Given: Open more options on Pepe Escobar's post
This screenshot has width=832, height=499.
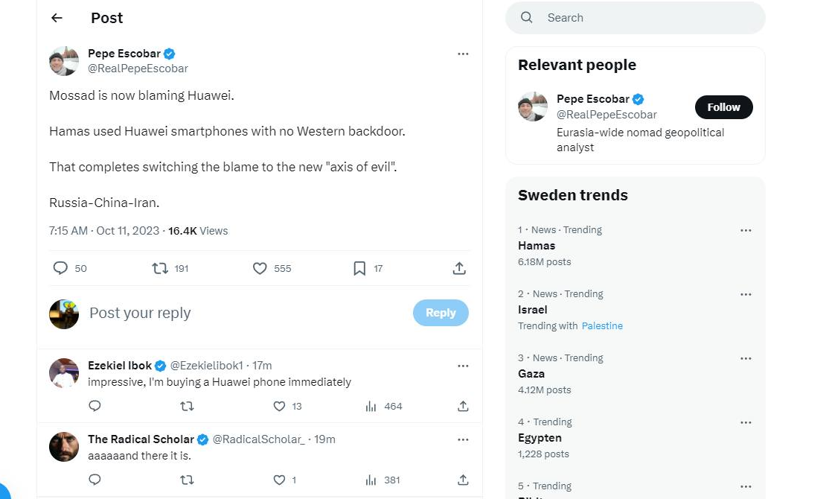Looking at the screenshot, I should pos(463,54).
